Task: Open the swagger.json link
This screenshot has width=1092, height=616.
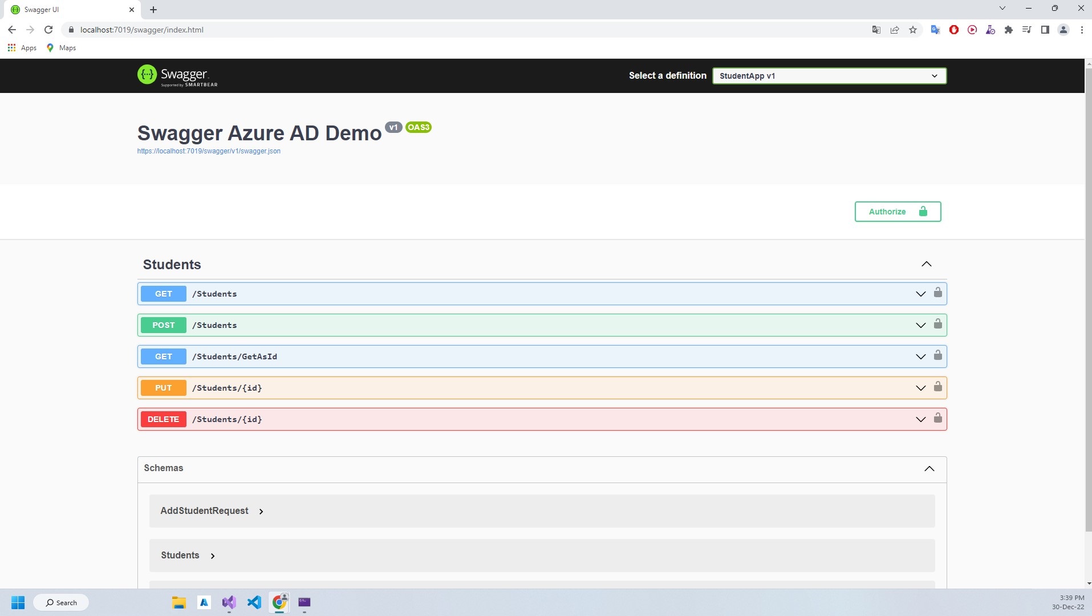Action: pyautogui.click(x=209, y=151)
